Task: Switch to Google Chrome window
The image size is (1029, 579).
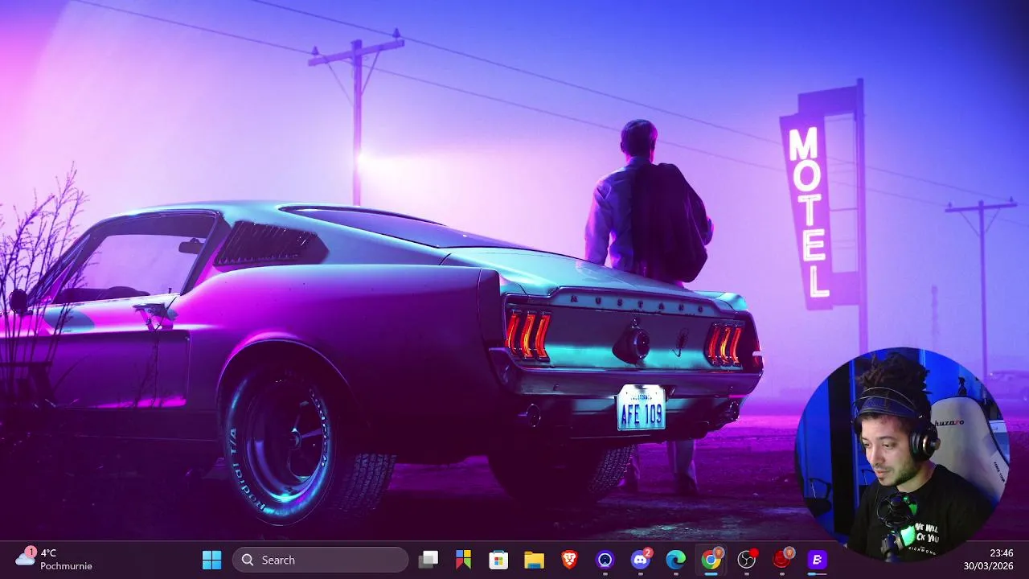Action: (711, 560)
